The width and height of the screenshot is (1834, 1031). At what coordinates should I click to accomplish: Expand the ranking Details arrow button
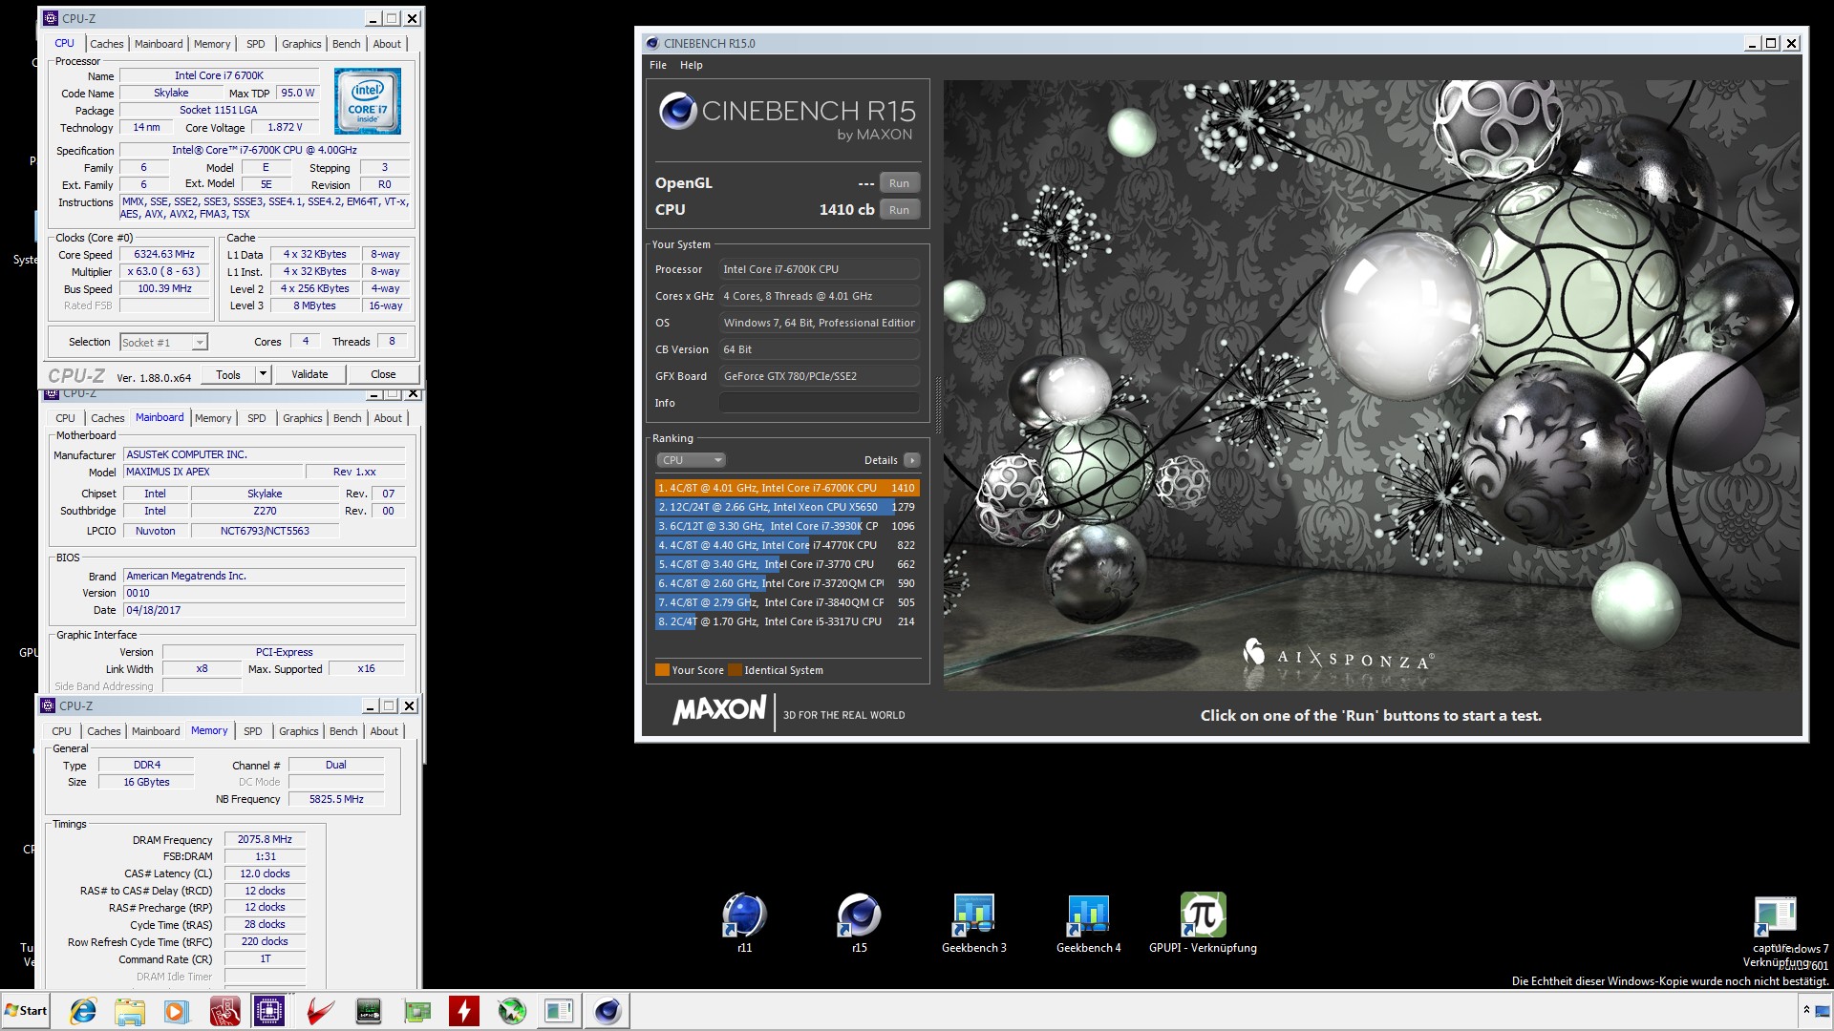(912, 460)
